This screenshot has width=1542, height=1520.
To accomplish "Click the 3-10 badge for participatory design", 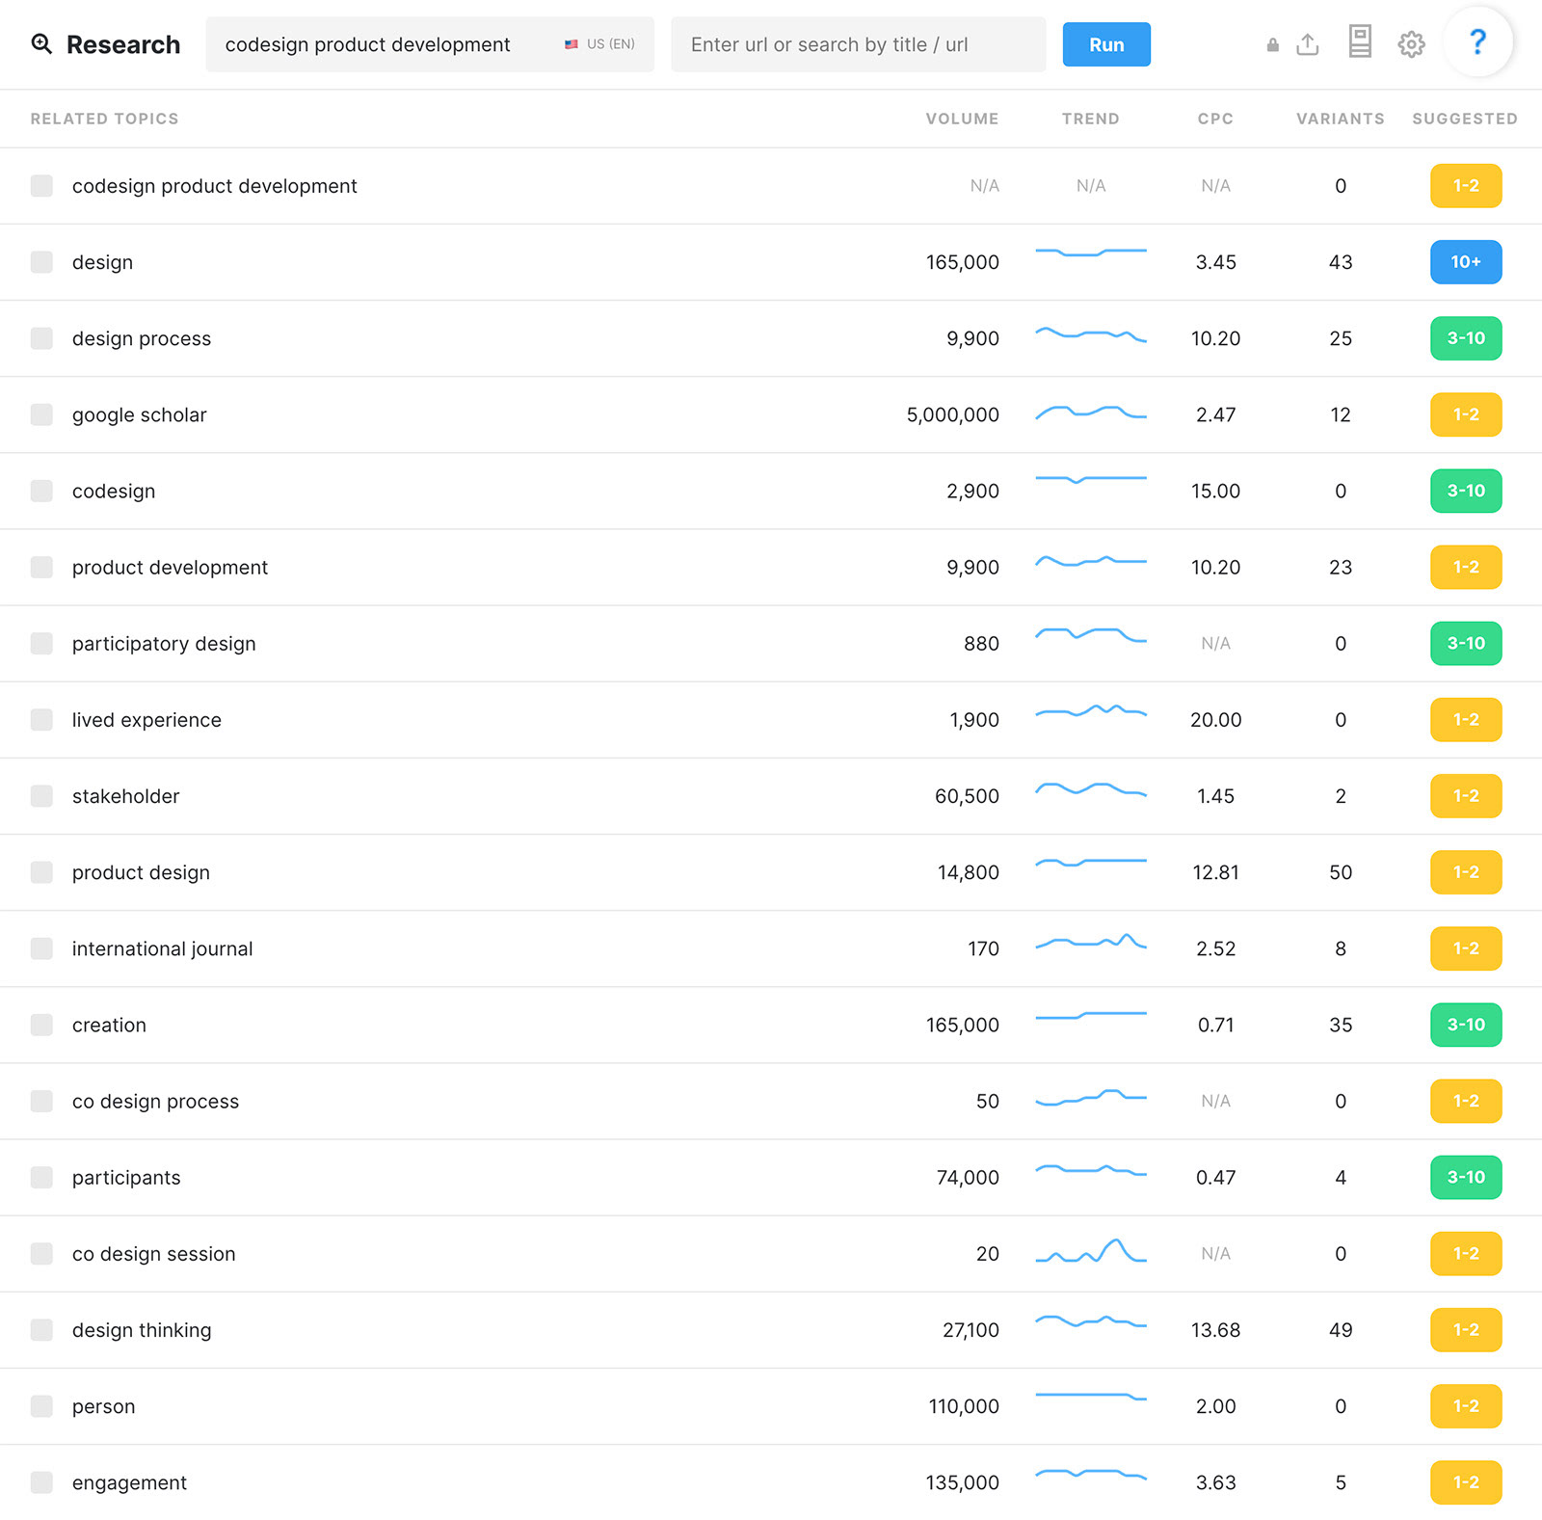I will click(x=1466, y=643).
